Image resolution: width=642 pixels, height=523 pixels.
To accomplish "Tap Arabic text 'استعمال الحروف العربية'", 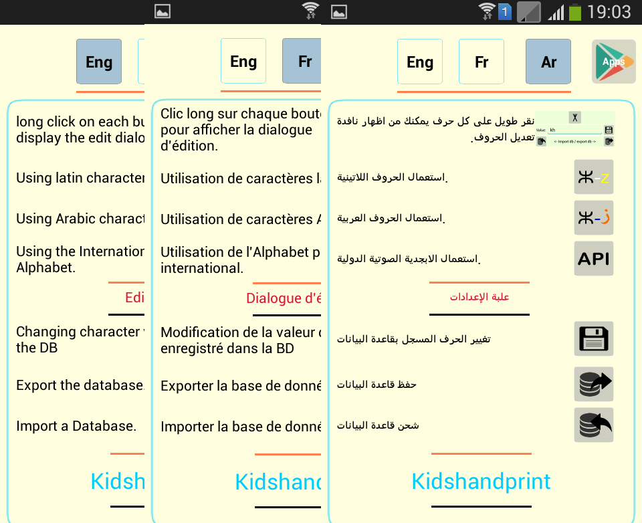I will (x=391, y=218).
